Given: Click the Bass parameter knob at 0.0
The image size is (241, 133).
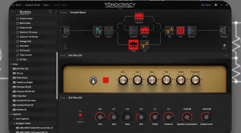Looking at the screenshot, I should (x=127, y=117).
